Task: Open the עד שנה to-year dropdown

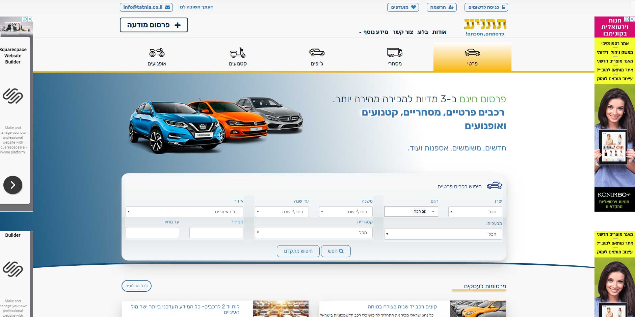Action: 282,212
